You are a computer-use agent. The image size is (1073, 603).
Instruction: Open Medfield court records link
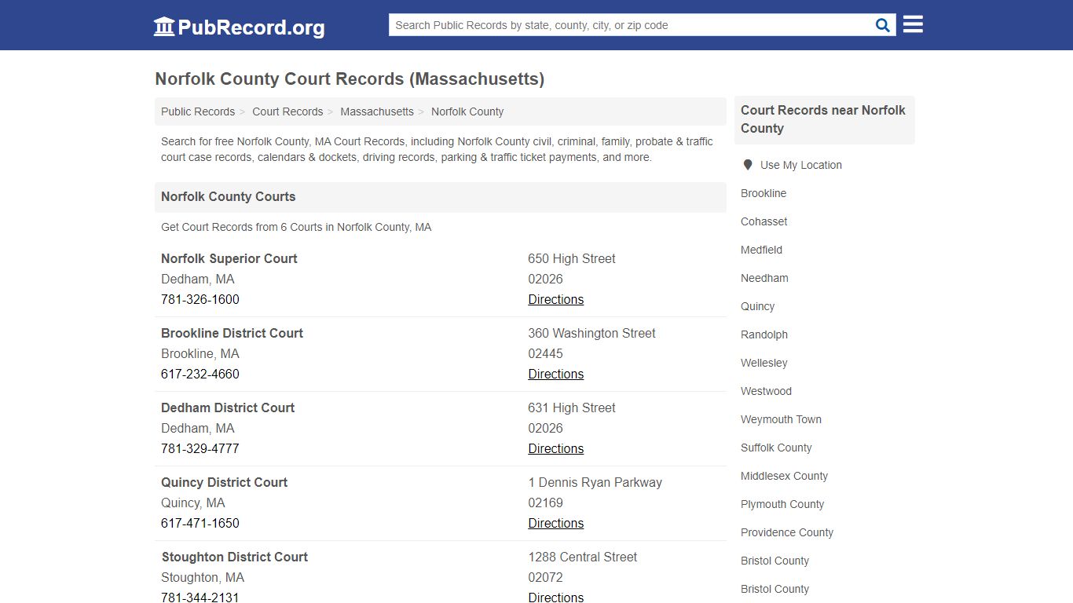(761, 250)
